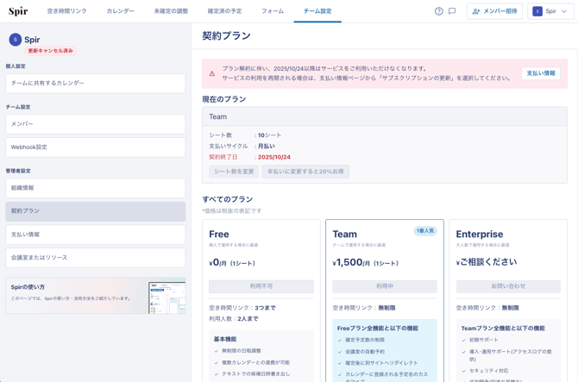Screen dimensions: 578x382
Task: Click the Spirの使い方 guide thumbnail
Action: click(166, 296)
